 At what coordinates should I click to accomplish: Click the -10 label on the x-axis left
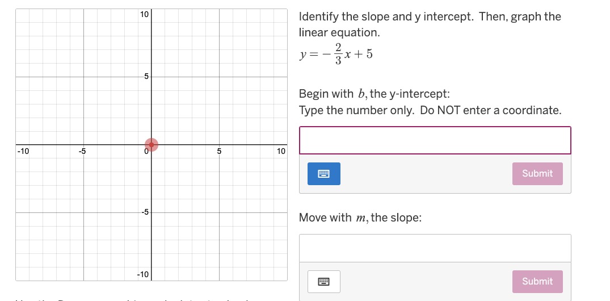click(23, 151)
